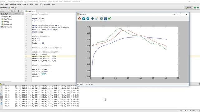Viewport: 200px width, 112px height.
Task: Open the Refactor menu
Action: [26, 4]
